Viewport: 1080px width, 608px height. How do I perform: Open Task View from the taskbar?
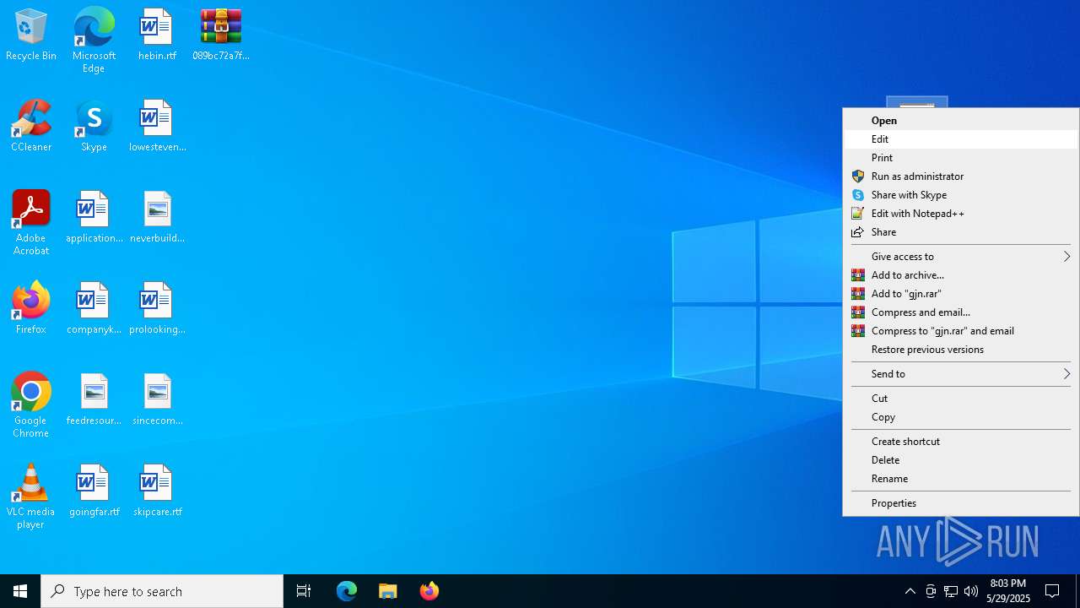coord(304,591)
